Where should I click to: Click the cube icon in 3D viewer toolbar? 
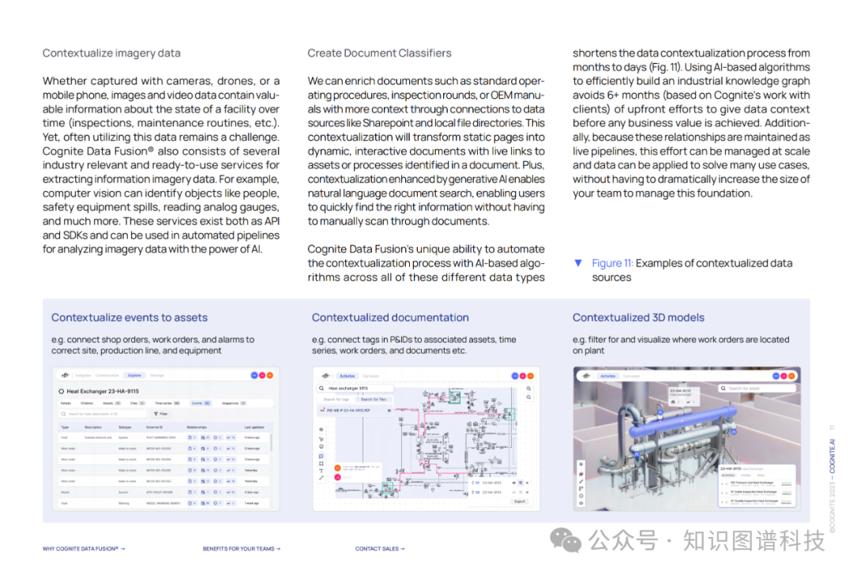581,474
